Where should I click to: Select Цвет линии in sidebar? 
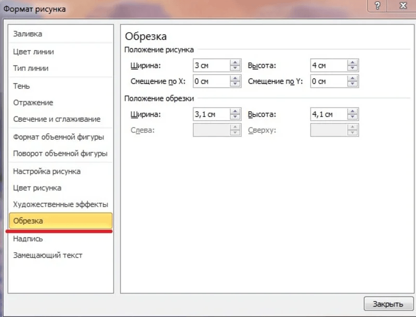tap(33, 52)
